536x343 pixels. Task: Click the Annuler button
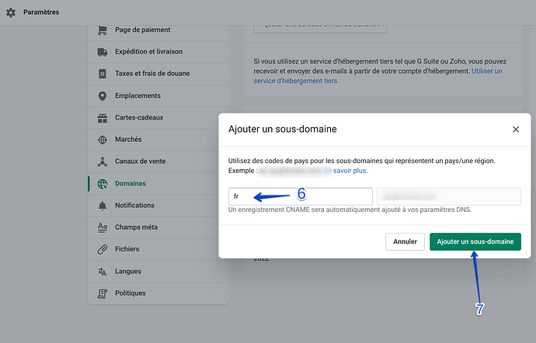click(405, 242)
